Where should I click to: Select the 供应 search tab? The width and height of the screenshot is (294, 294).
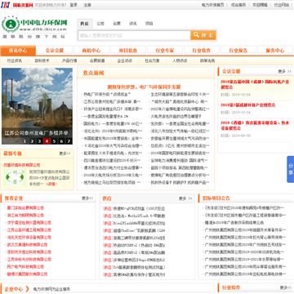point(84,24)
